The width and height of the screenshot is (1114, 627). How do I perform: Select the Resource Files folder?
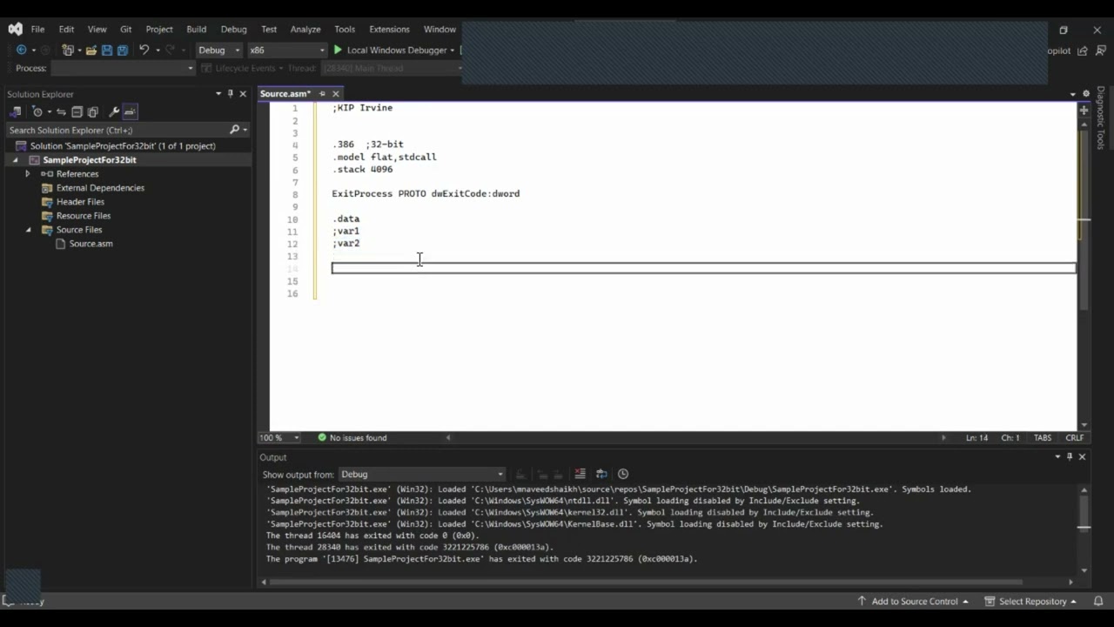(84, 216)
